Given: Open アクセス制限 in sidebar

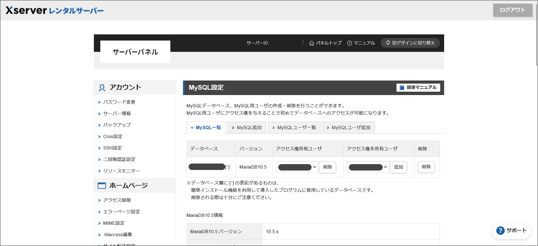Looking at the screenshot, I should 117,200.
